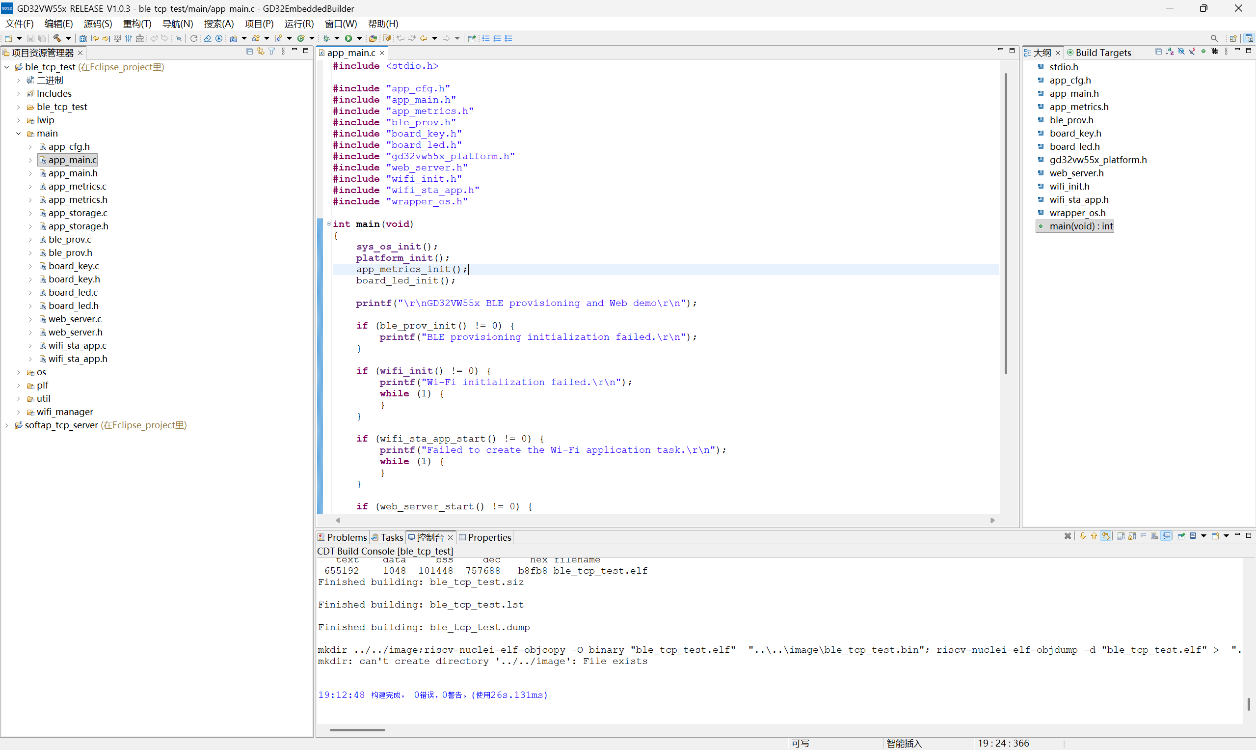Collapse the ble_tcp_test project node

coord(6,67)
